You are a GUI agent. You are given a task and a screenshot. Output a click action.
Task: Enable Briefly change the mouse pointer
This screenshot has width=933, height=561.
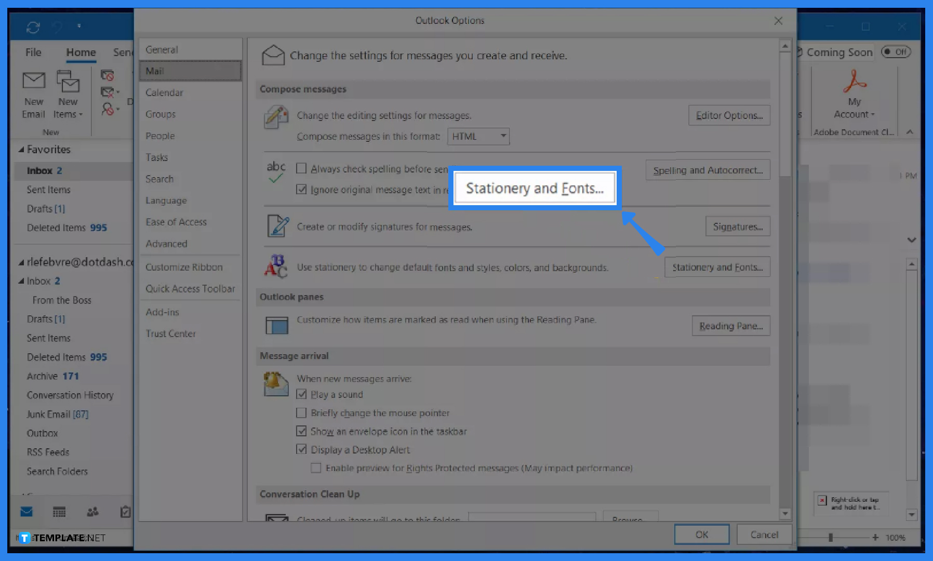coord(301,412)
